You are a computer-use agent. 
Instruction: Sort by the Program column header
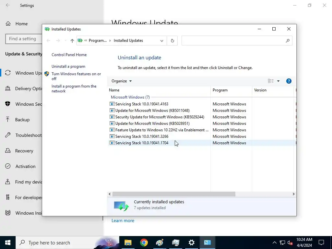231,90
